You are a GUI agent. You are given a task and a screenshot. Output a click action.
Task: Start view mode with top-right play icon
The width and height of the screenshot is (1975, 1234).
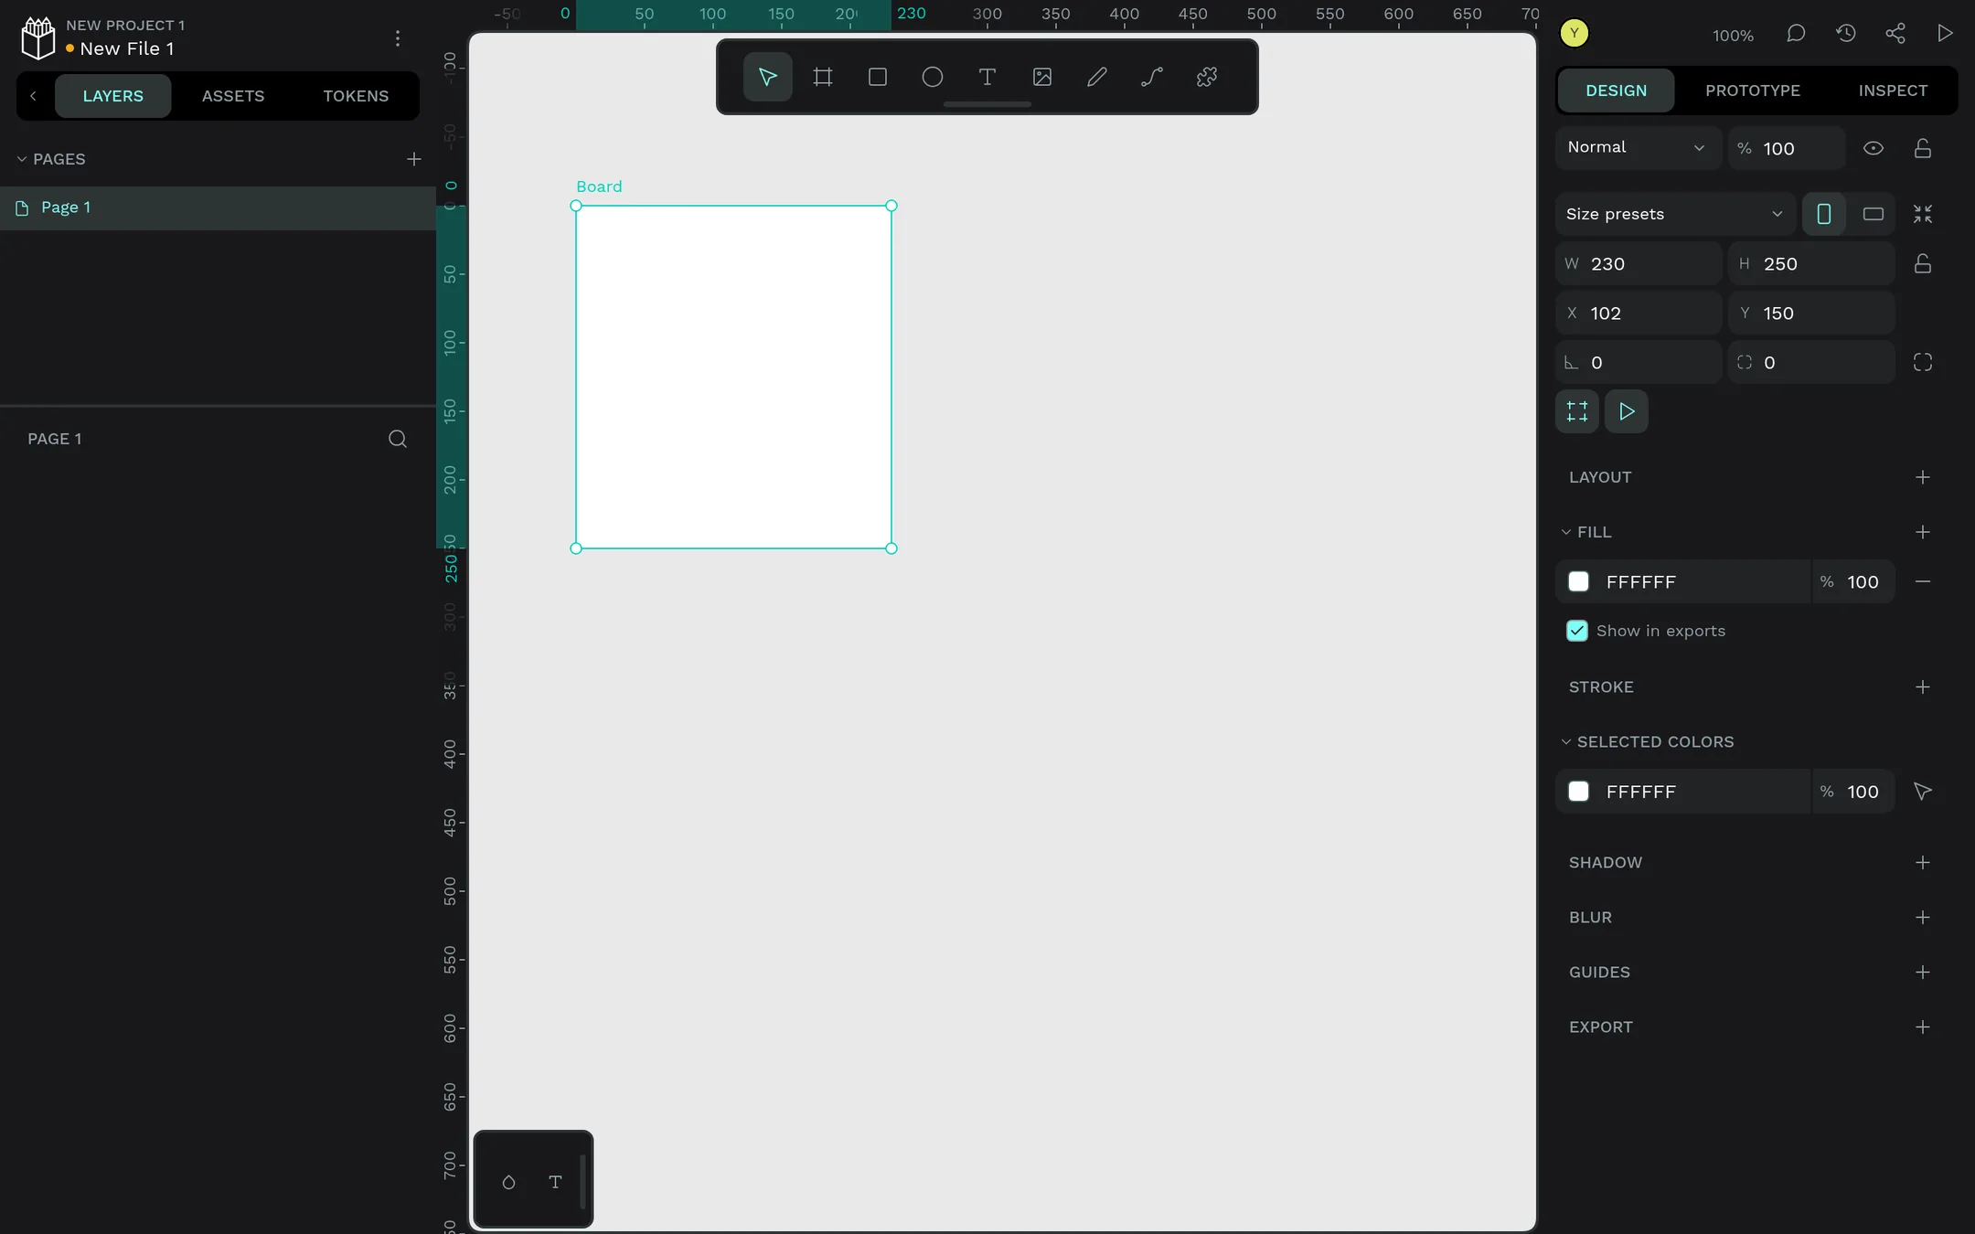coord(1944,34)
